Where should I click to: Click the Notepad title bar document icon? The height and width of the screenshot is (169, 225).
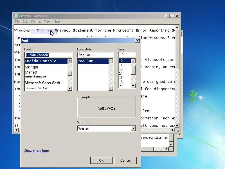point(17,16)
